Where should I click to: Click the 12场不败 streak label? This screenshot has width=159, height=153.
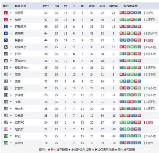[x=152, y=33]
